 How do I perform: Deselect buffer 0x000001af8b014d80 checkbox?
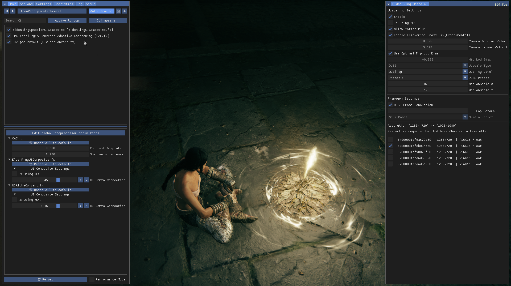(390, 146)
